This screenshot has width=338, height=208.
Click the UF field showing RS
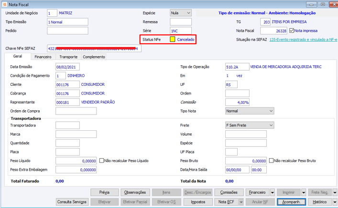(231, 84)
